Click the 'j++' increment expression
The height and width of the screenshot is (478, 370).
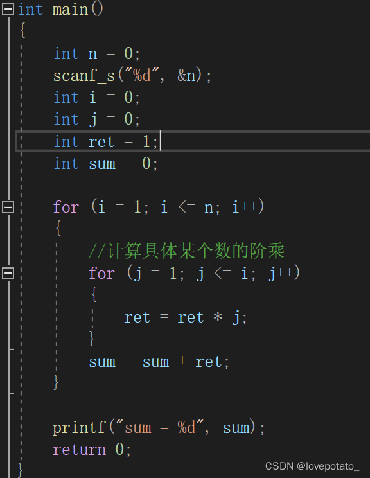click(281, 274)
